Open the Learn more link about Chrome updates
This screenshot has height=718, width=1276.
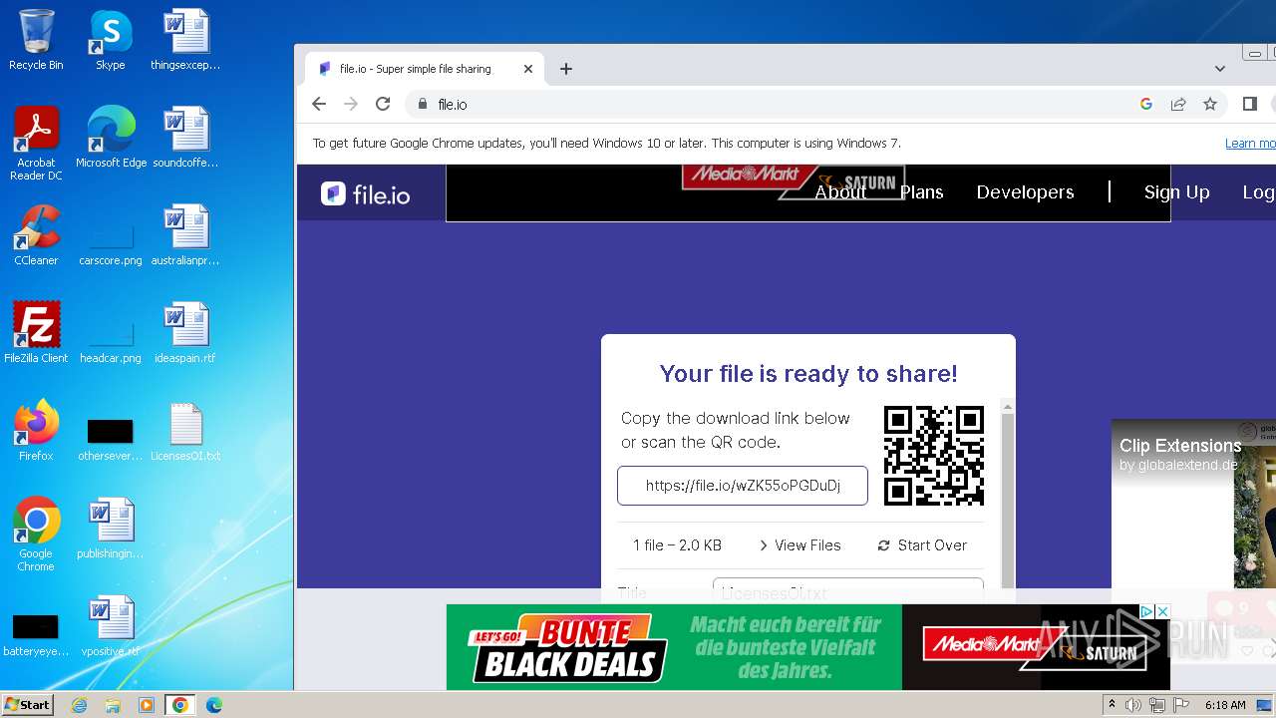(1250, 143)
